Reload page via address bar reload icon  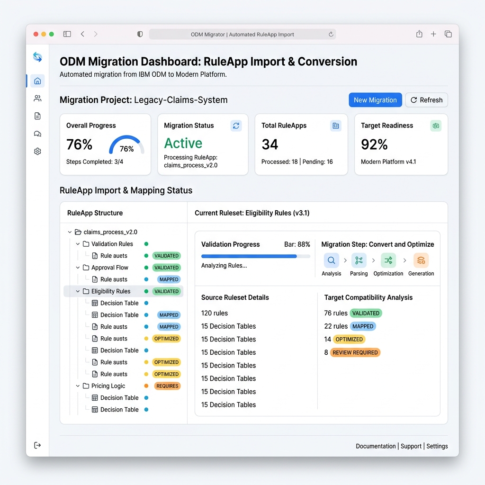tap(331, 34)
